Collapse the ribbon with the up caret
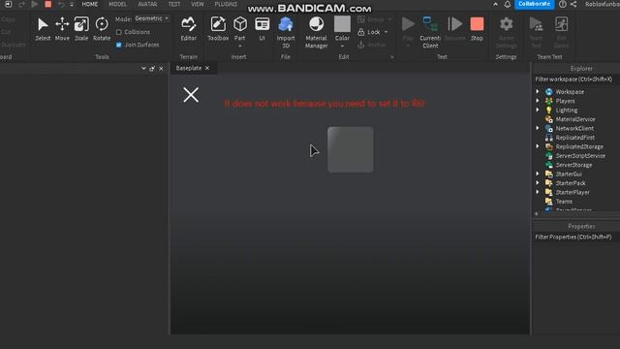The image size is (620, 349). [x=495, y=4]
